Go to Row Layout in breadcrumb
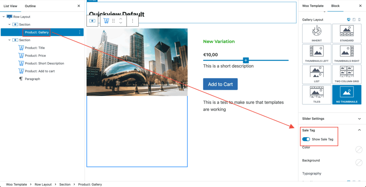The width and height of the screenshot is (366, 187). click(43, 184)
